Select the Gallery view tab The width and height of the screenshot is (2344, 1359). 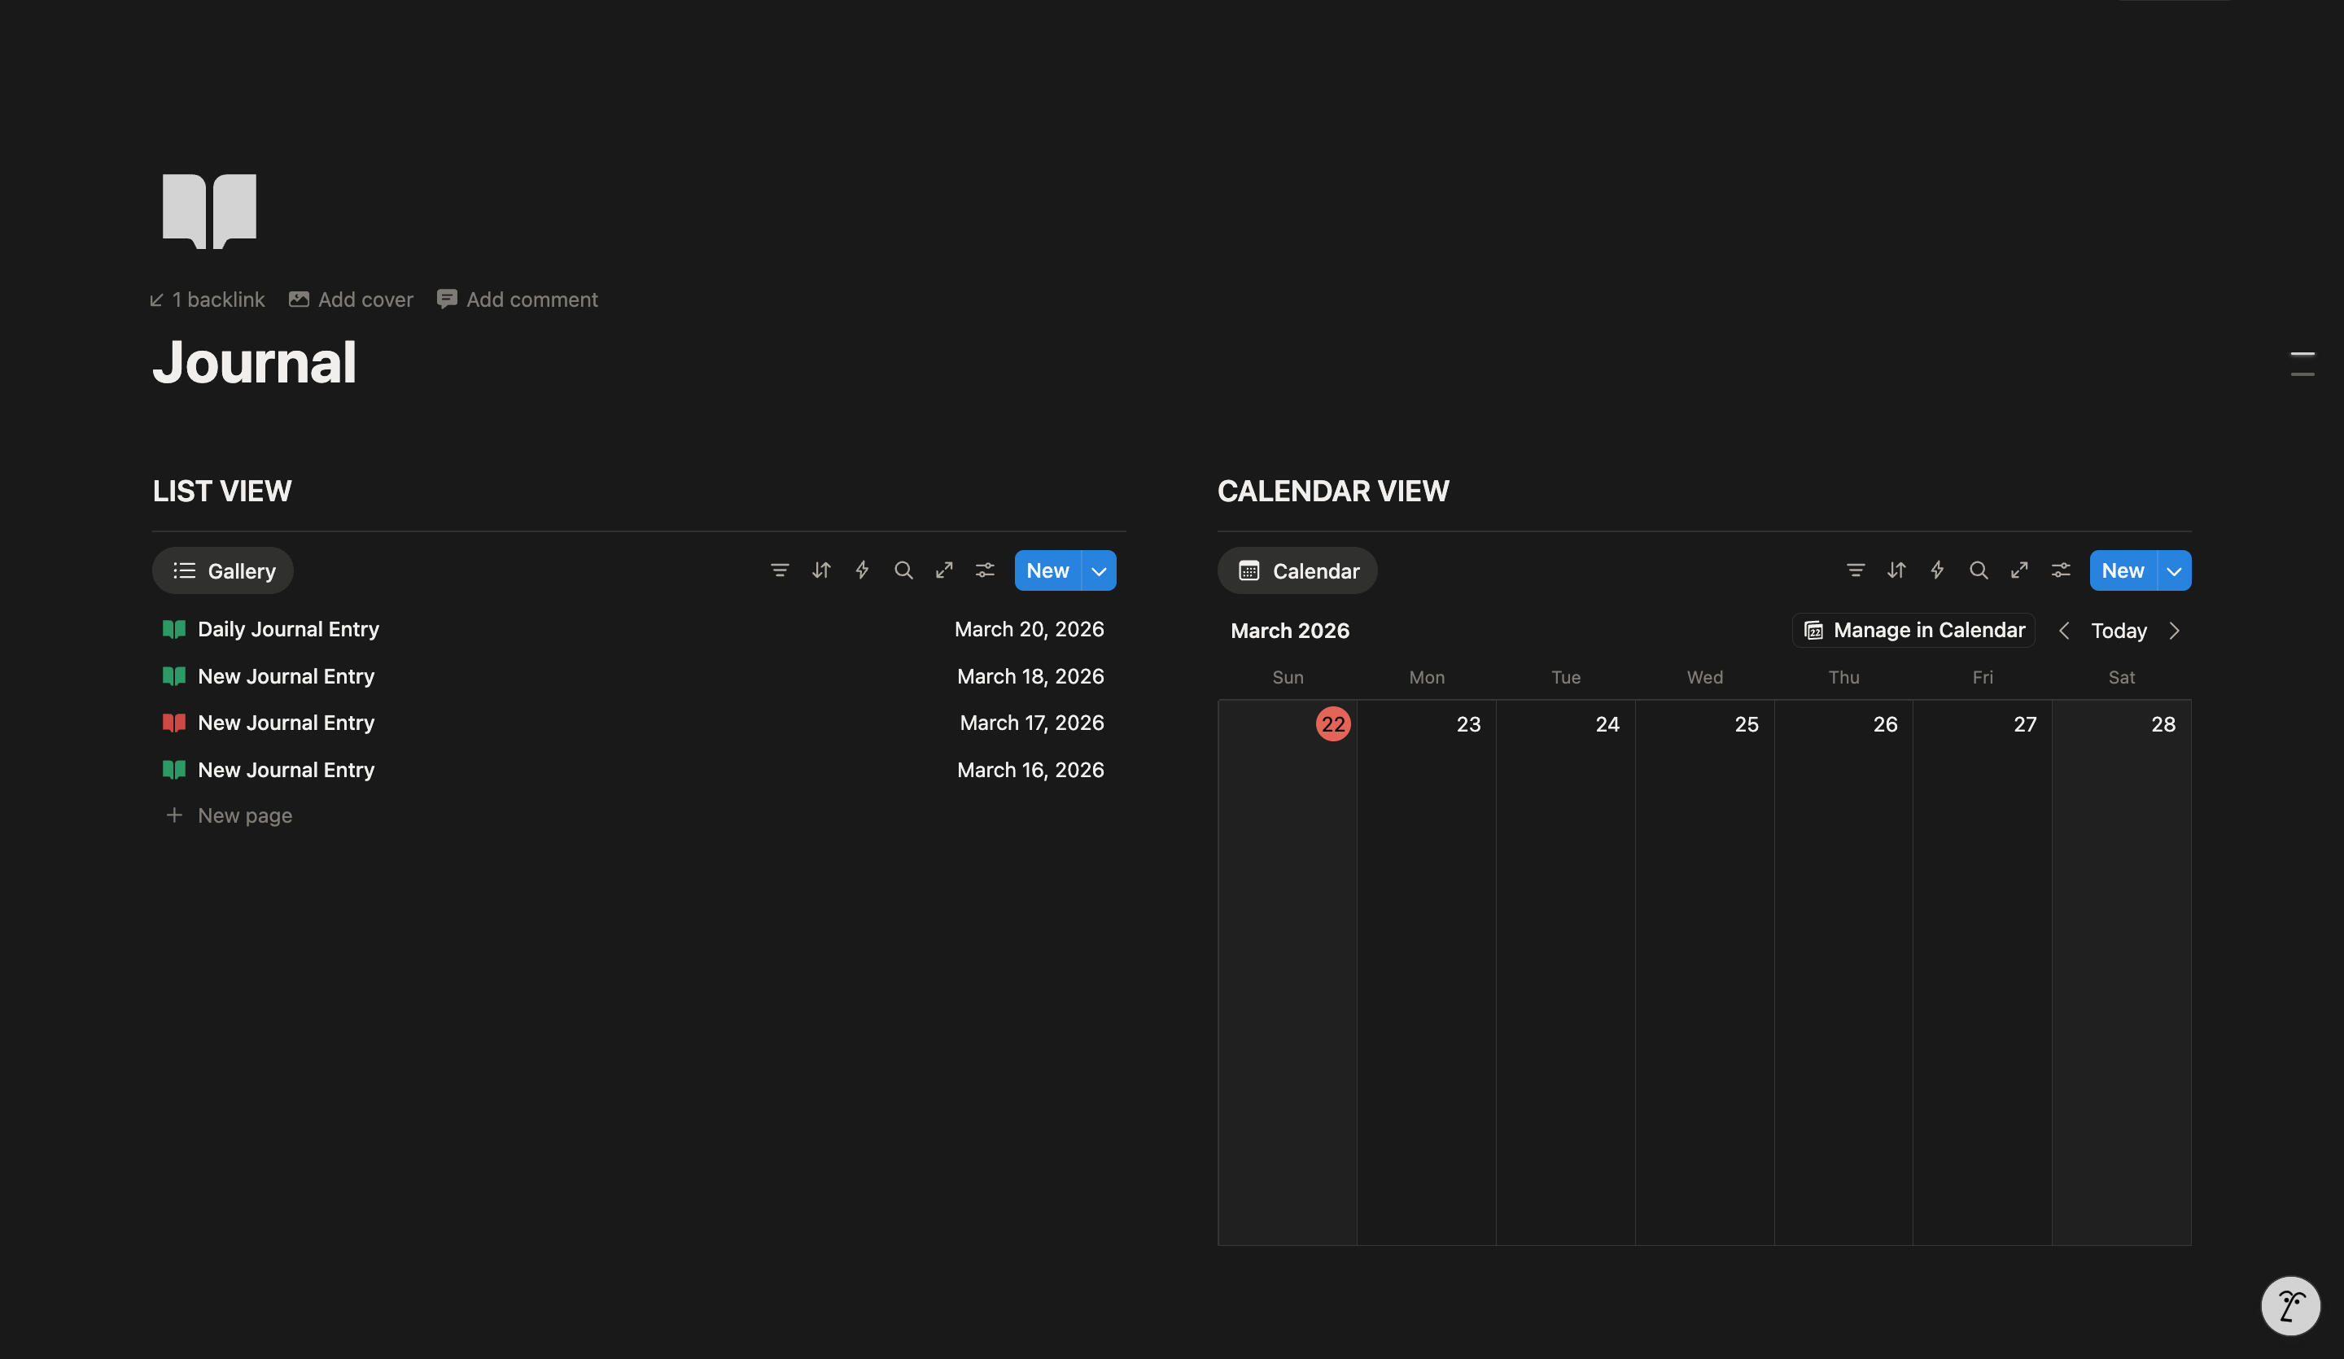point(223,571)
